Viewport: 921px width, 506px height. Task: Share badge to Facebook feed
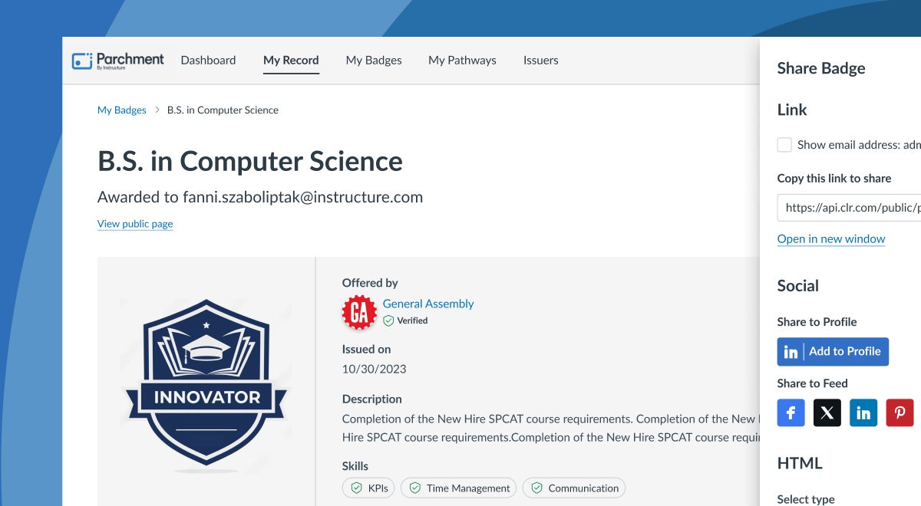click(x=791, y=412)
